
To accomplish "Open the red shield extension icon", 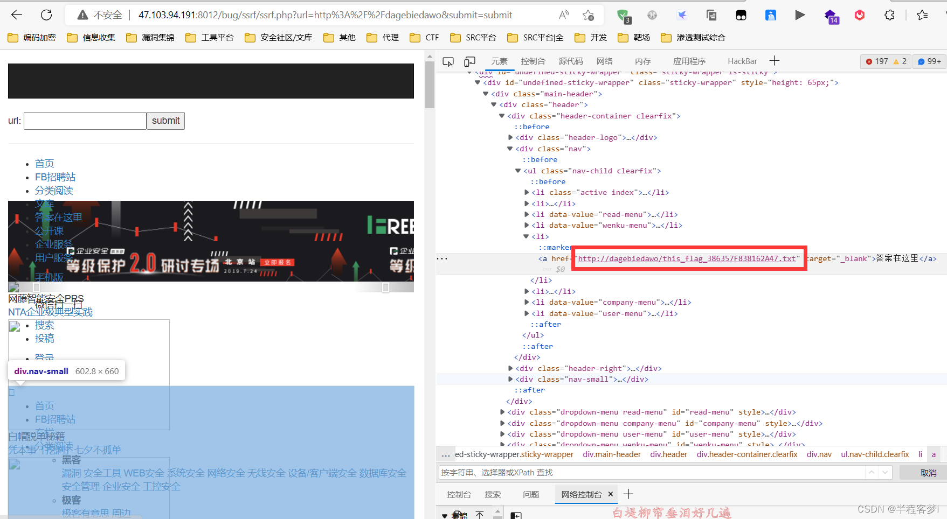I will pyautogui.click(x=860, y=15).
